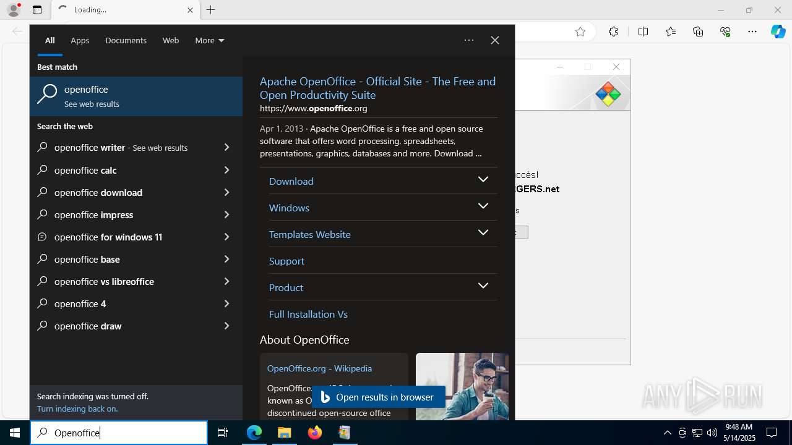Image resolution: width=792 pixels, height=445 pixels.
Task: Open the network status tray icon
Action: coord(697,433)
